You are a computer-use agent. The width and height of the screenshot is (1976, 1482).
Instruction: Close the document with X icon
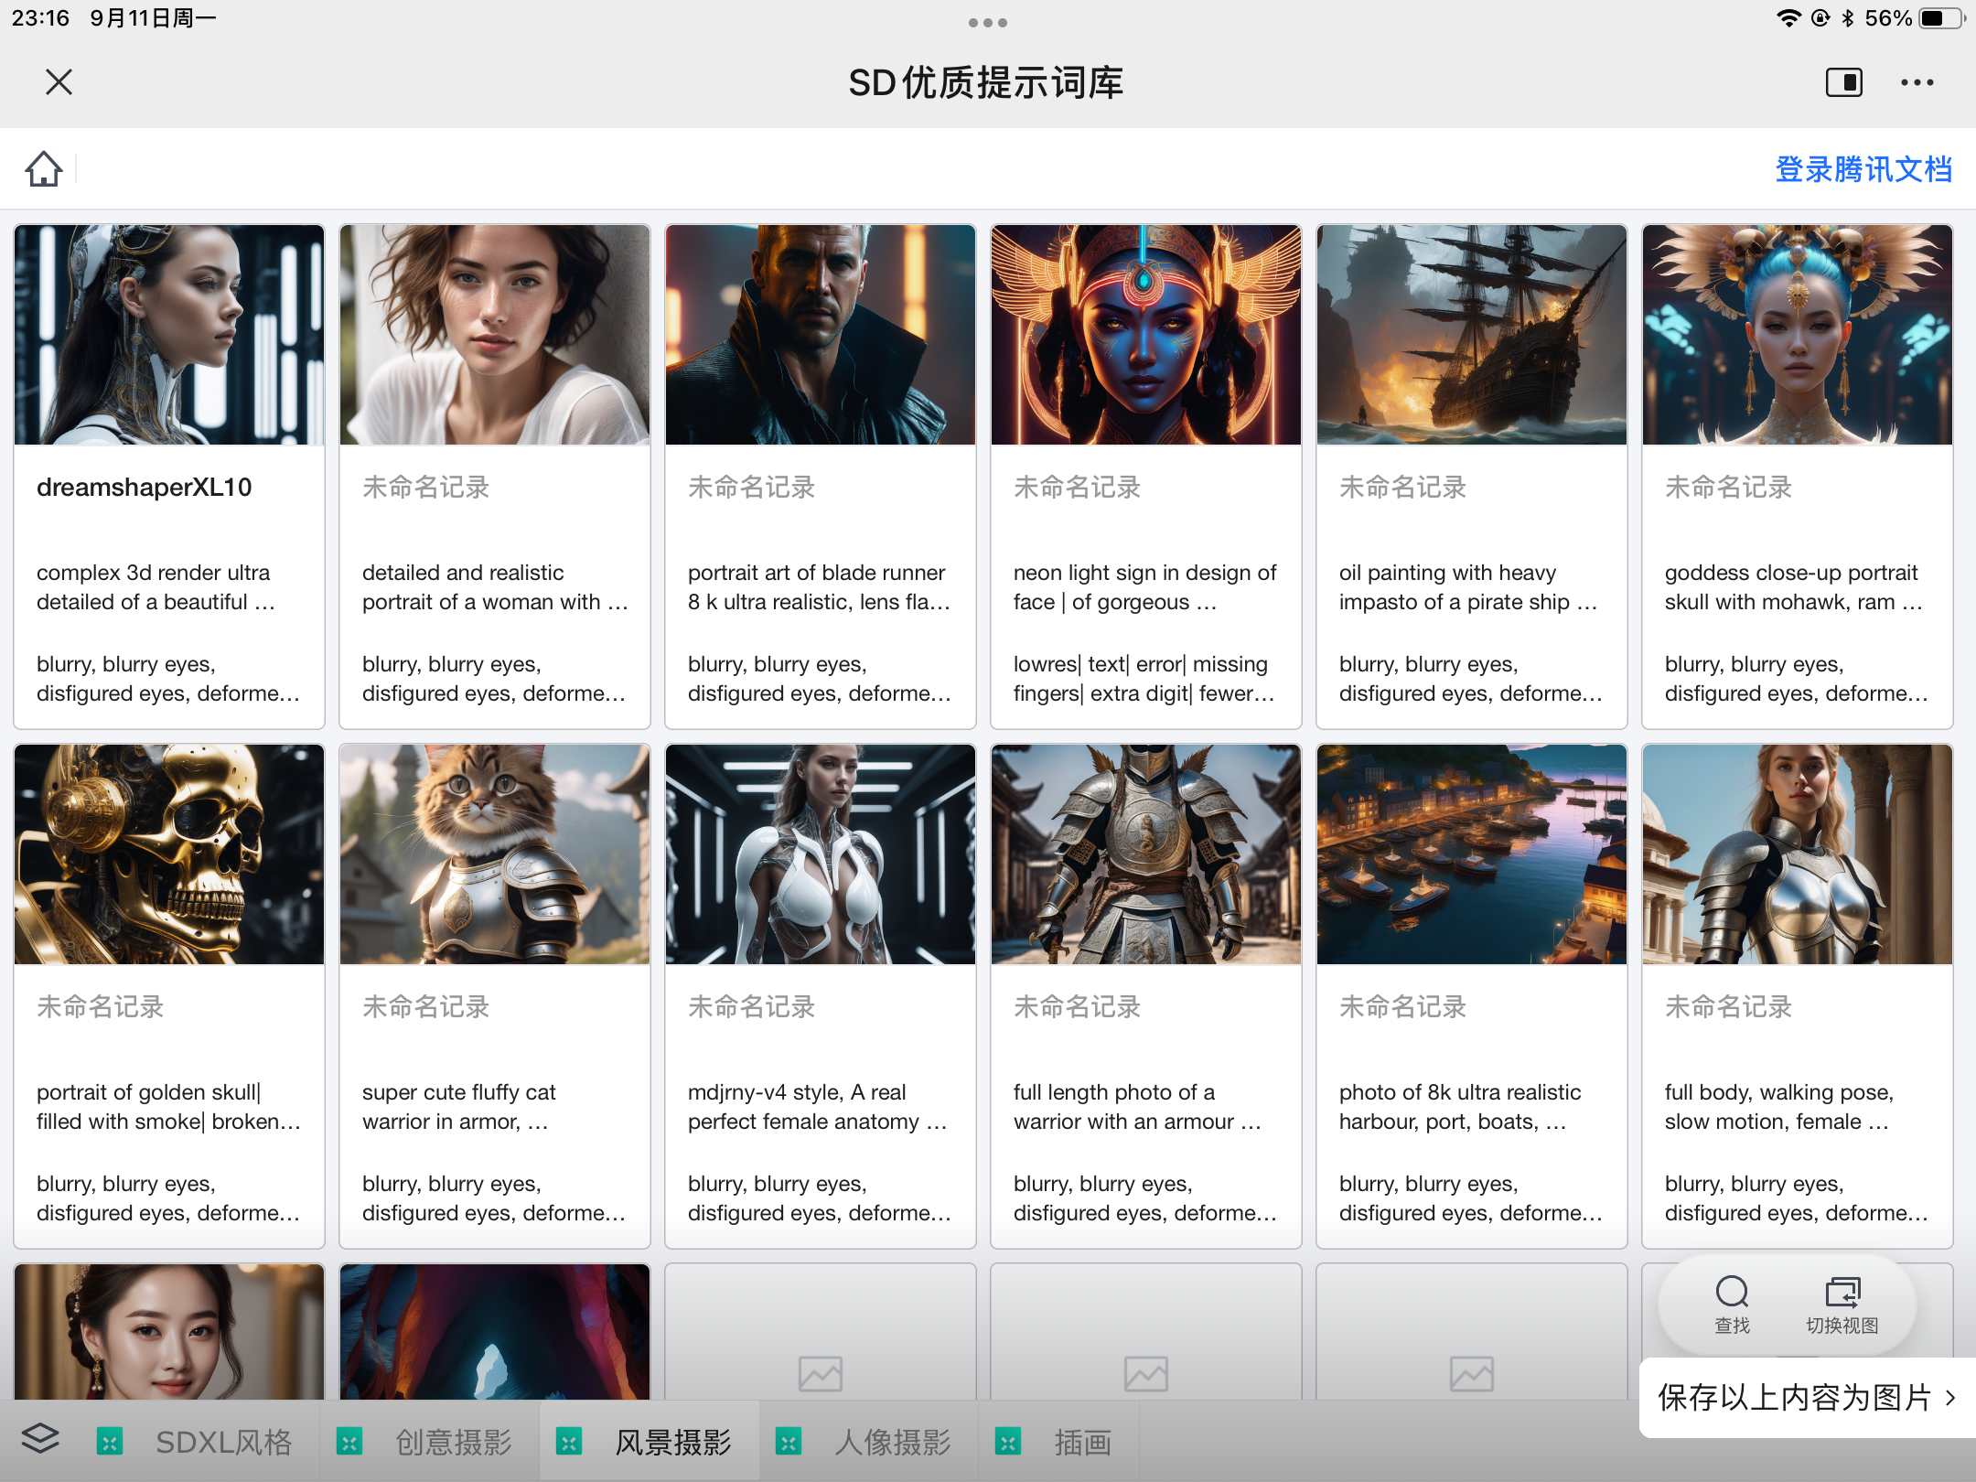point(59,82)
